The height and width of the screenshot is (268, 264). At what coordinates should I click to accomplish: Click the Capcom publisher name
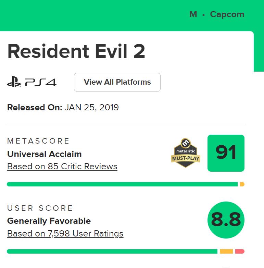pyautogui.click(x=227, y=14)
